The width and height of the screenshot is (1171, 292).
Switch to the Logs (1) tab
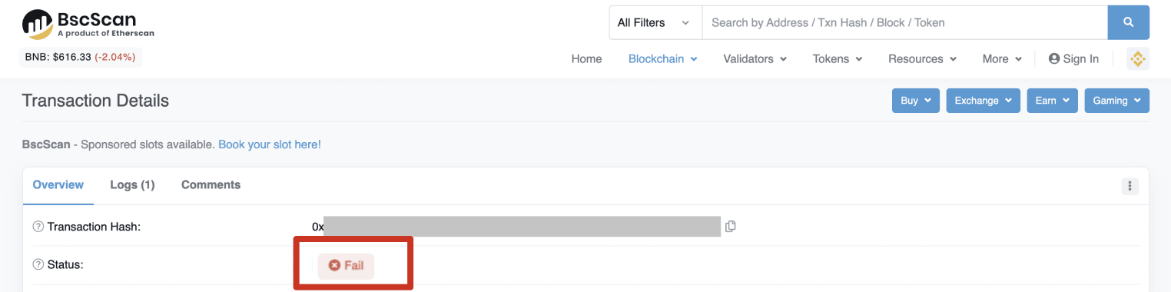tap(132, 185)
